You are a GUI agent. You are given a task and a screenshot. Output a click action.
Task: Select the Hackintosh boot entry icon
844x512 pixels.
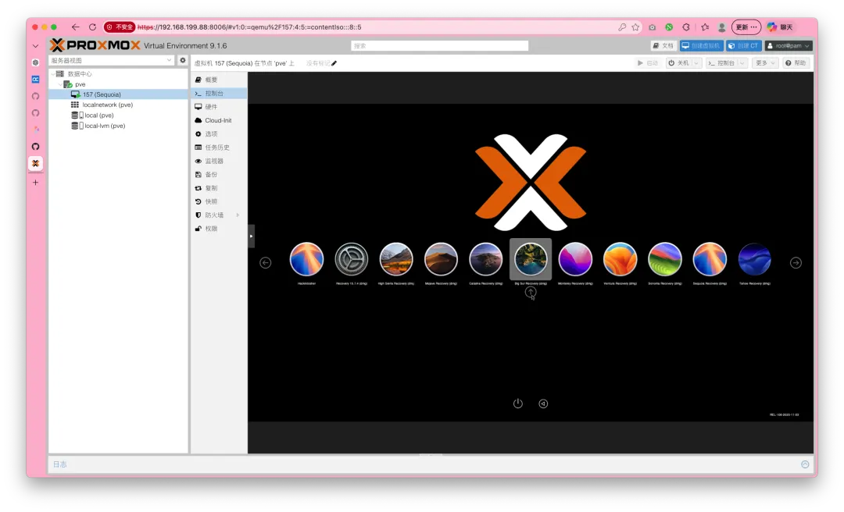306,258
